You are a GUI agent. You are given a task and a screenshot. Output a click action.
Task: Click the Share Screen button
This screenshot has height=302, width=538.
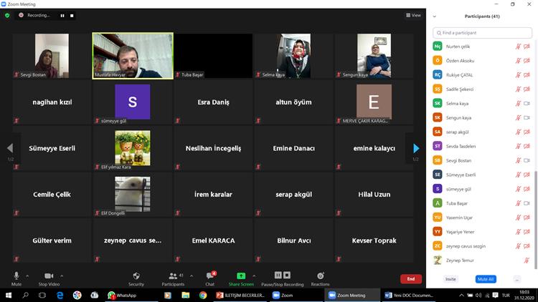tap(241, 278)
